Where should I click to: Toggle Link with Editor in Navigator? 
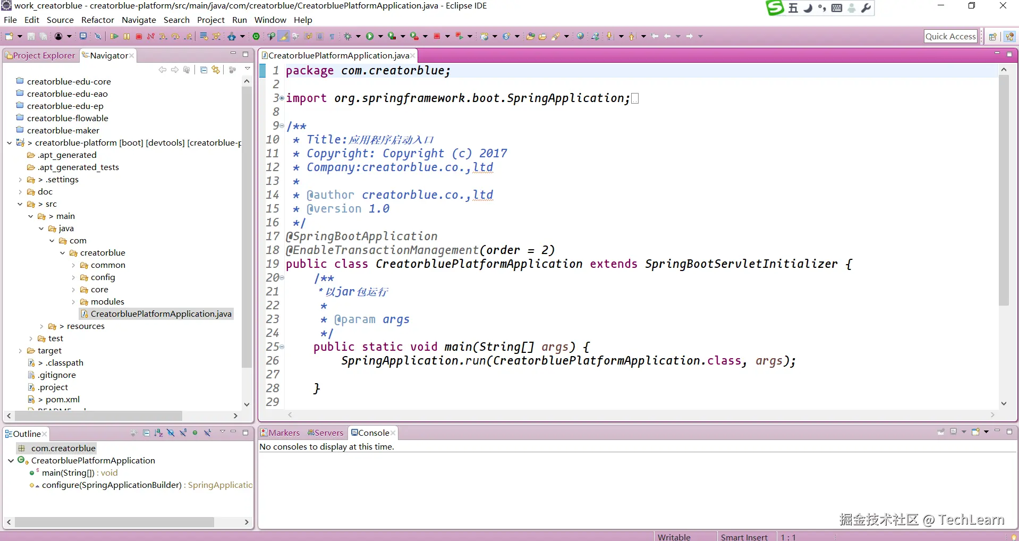click(x=216, y=70)
